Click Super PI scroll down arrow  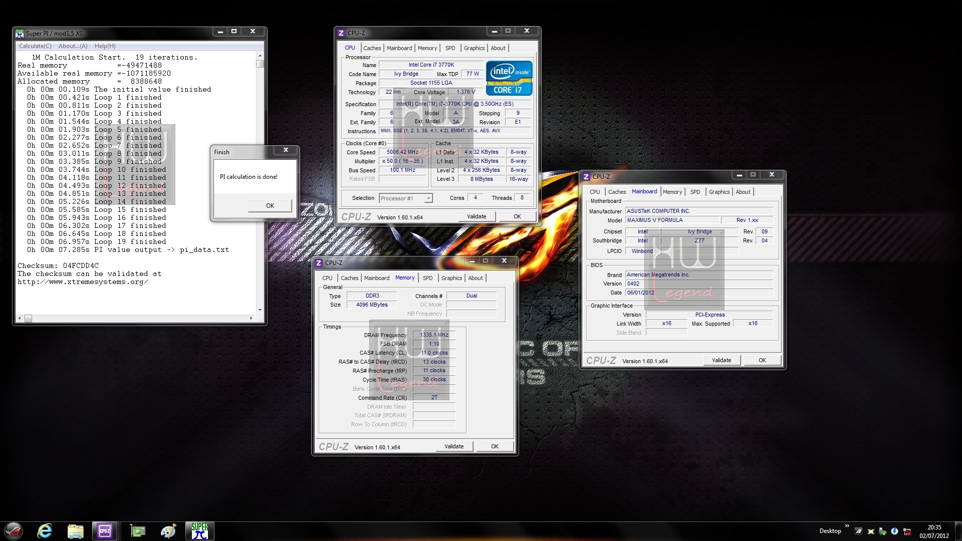click(x=260, y=310)
